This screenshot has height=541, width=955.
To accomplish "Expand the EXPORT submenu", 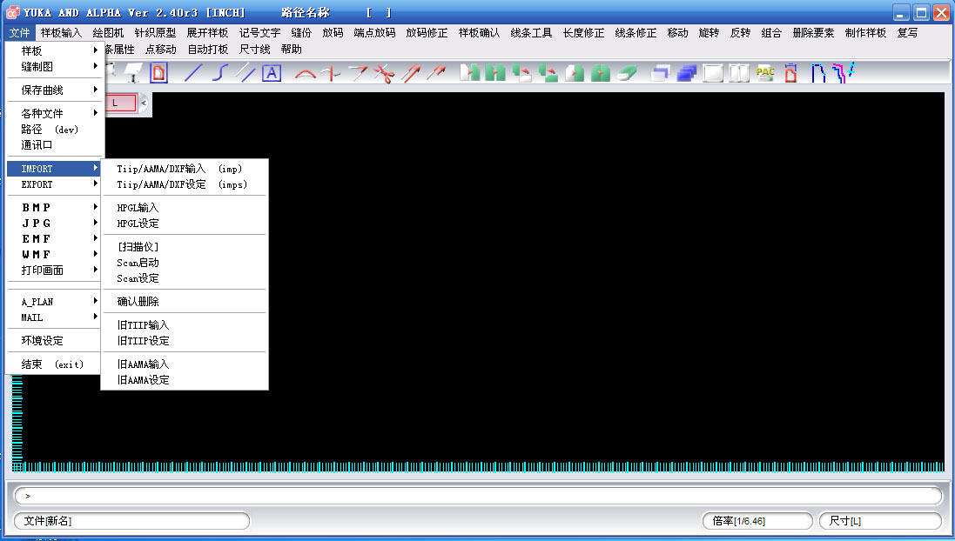I will pos(54,184).
